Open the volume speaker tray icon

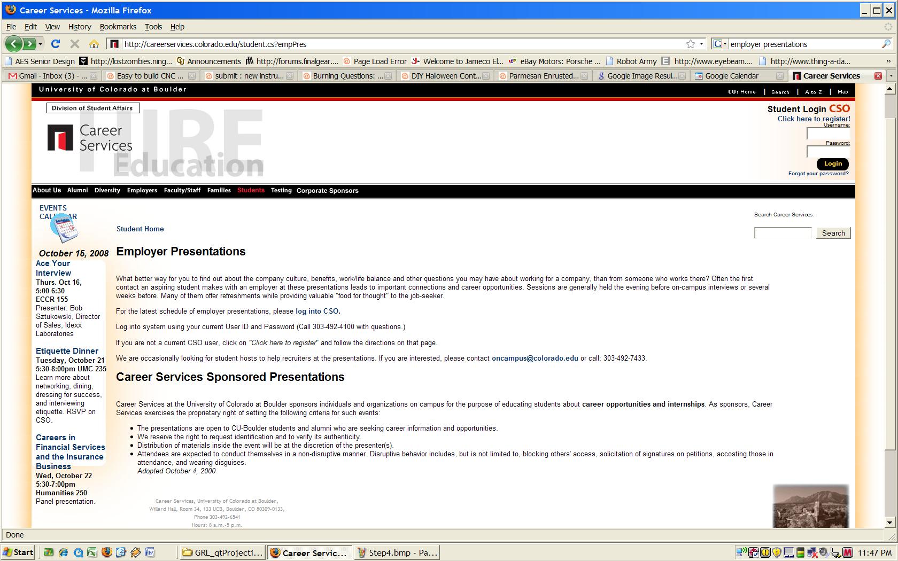tap(824, 552)
